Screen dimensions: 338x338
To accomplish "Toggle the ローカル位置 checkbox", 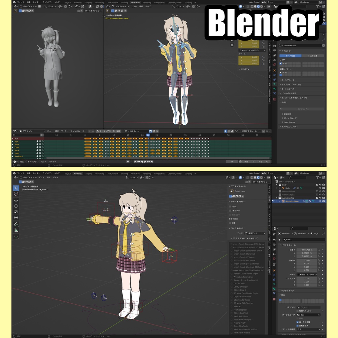I will click(297, 322).
